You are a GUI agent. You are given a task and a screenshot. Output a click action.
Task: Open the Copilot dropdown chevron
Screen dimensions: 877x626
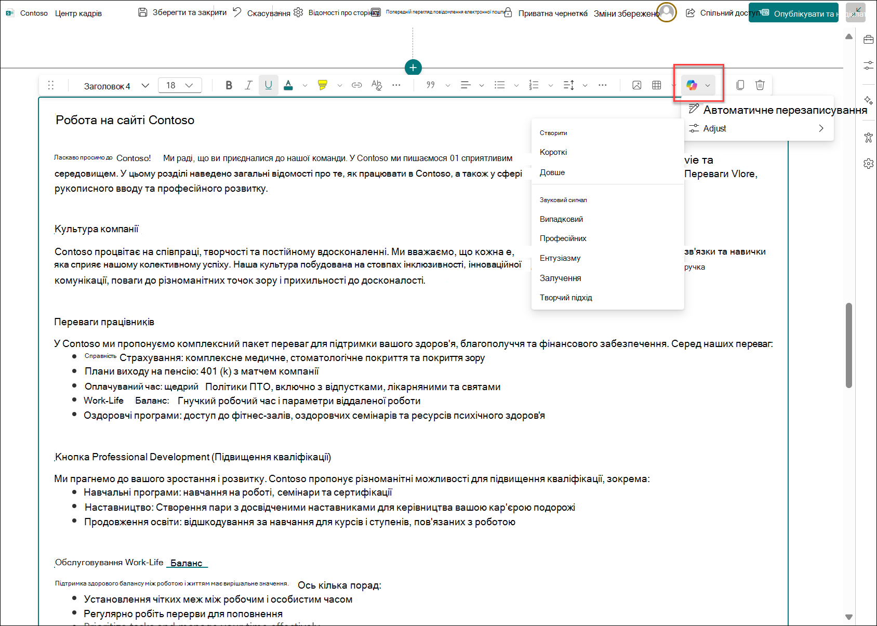pos(708,85)
